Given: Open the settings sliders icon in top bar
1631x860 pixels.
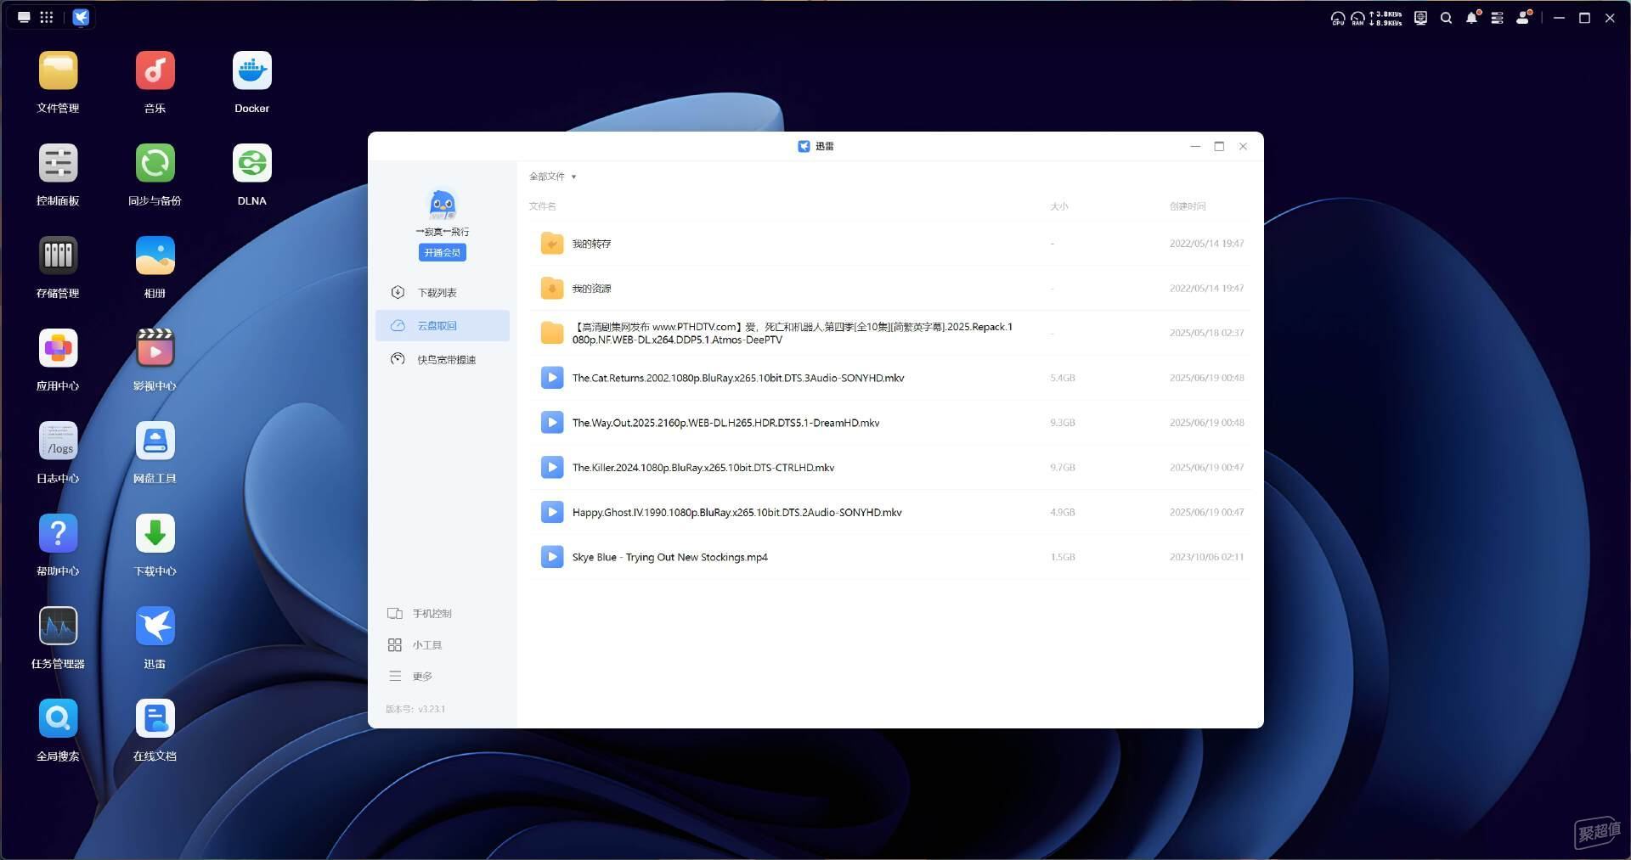Looking at the screenshot, I should coord(1497,18).
